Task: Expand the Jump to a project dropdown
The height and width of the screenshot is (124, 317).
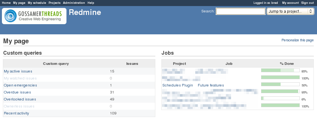Action: pyautogui.click(x=290, y=11)
